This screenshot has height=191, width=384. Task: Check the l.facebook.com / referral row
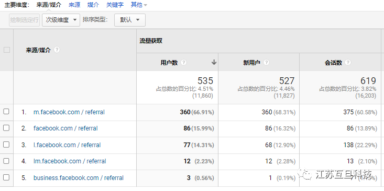6,145
